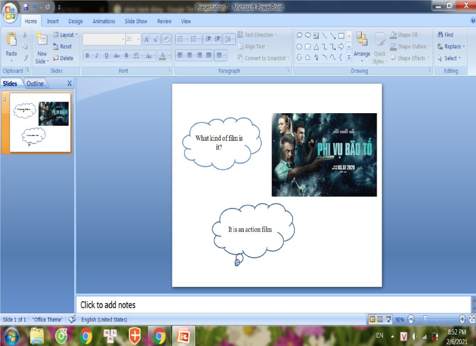Click the Arrange icon
476x346 pixels.
[x=362, y=39]
